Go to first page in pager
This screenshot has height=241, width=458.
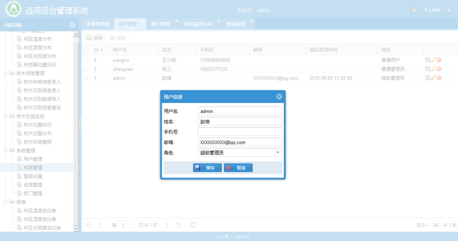[x=89, y=225]
